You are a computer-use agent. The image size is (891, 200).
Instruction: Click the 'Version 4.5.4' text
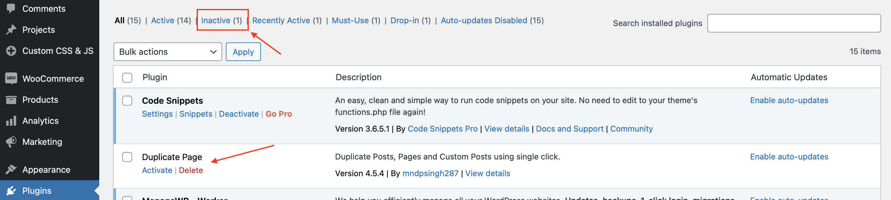click(x=359, y=173)
